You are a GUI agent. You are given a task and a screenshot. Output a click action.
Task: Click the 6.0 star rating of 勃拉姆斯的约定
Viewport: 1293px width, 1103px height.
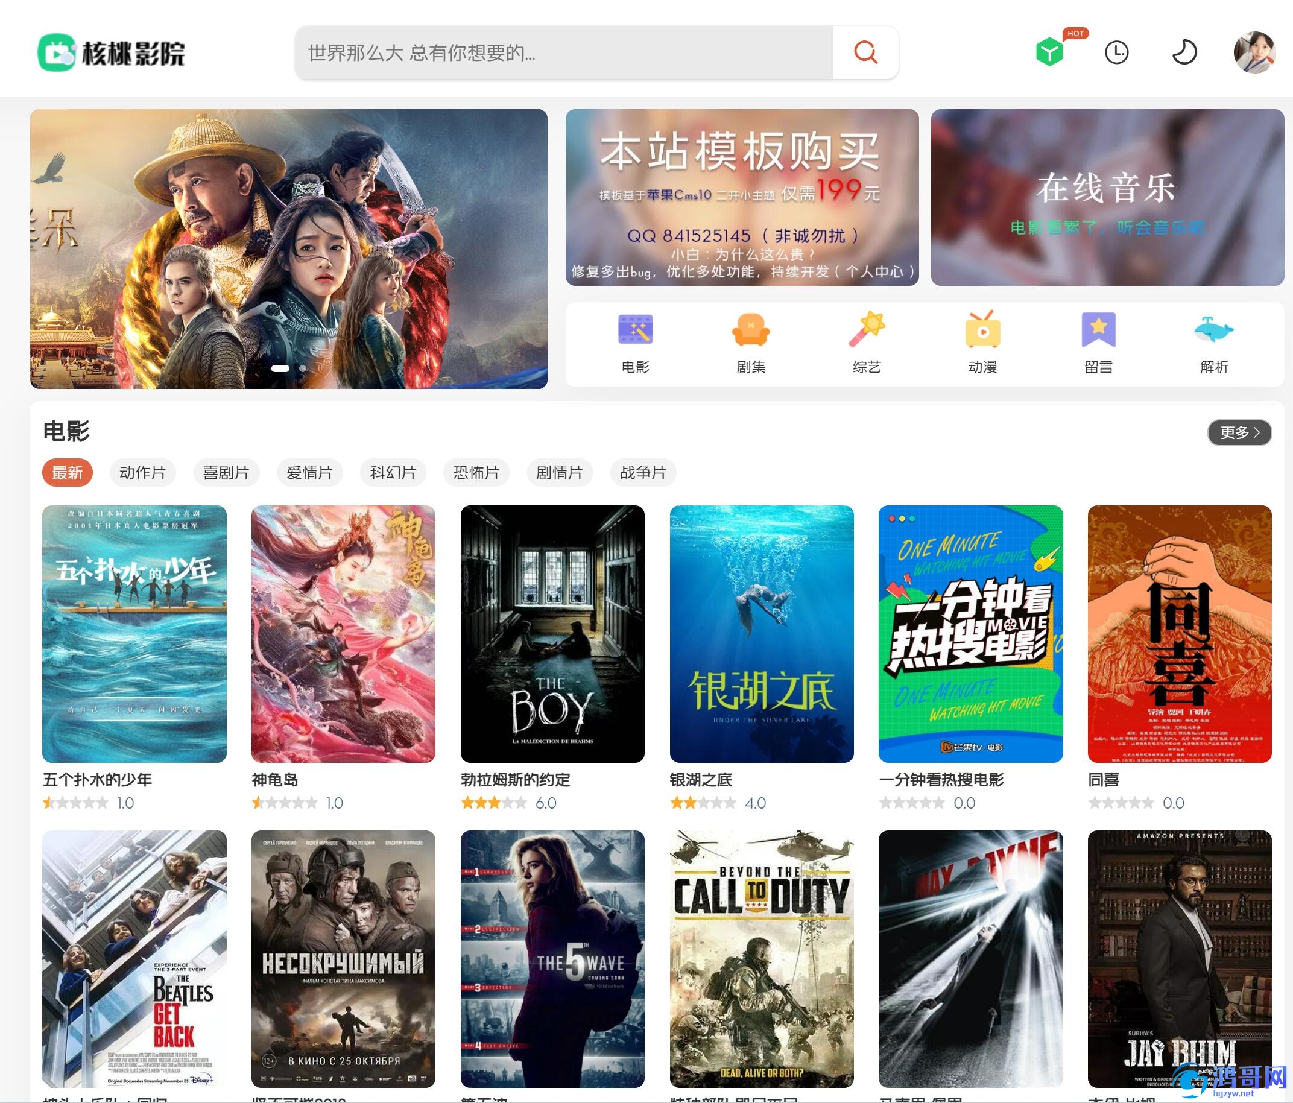pyautogui.click(x=508, y=803)
